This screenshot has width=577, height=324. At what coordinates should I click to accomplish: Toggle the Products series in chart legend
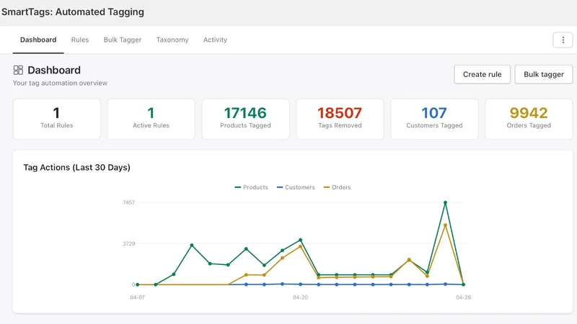point(251,187)
